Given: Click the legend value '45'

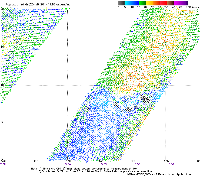Looking at the screenshot, I should click(180, 7).
